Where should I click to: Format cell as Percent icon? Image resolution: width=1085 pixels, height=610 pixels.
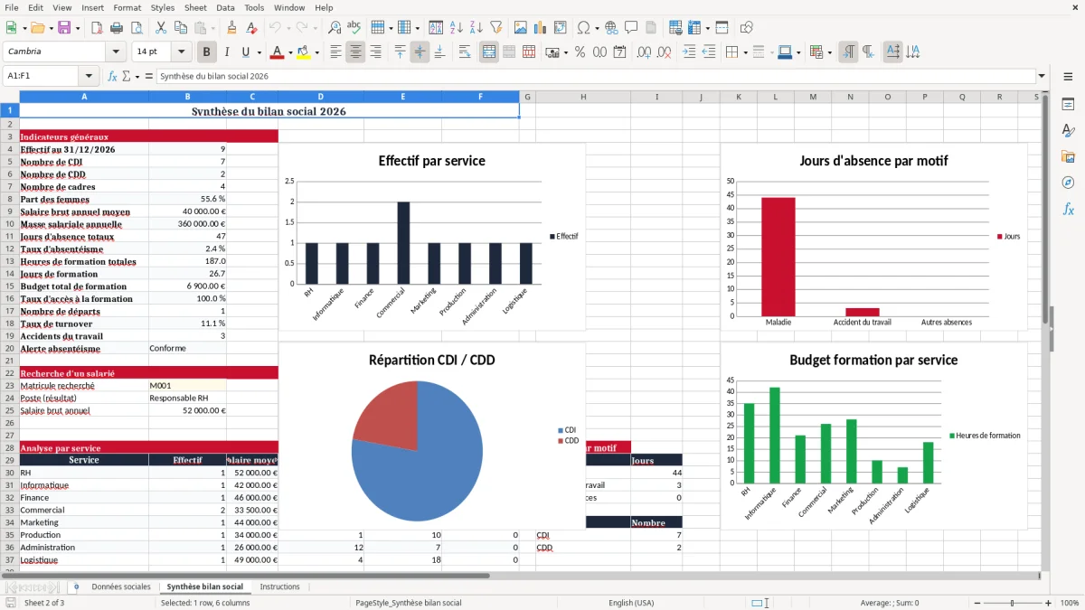tap(580, 52)
